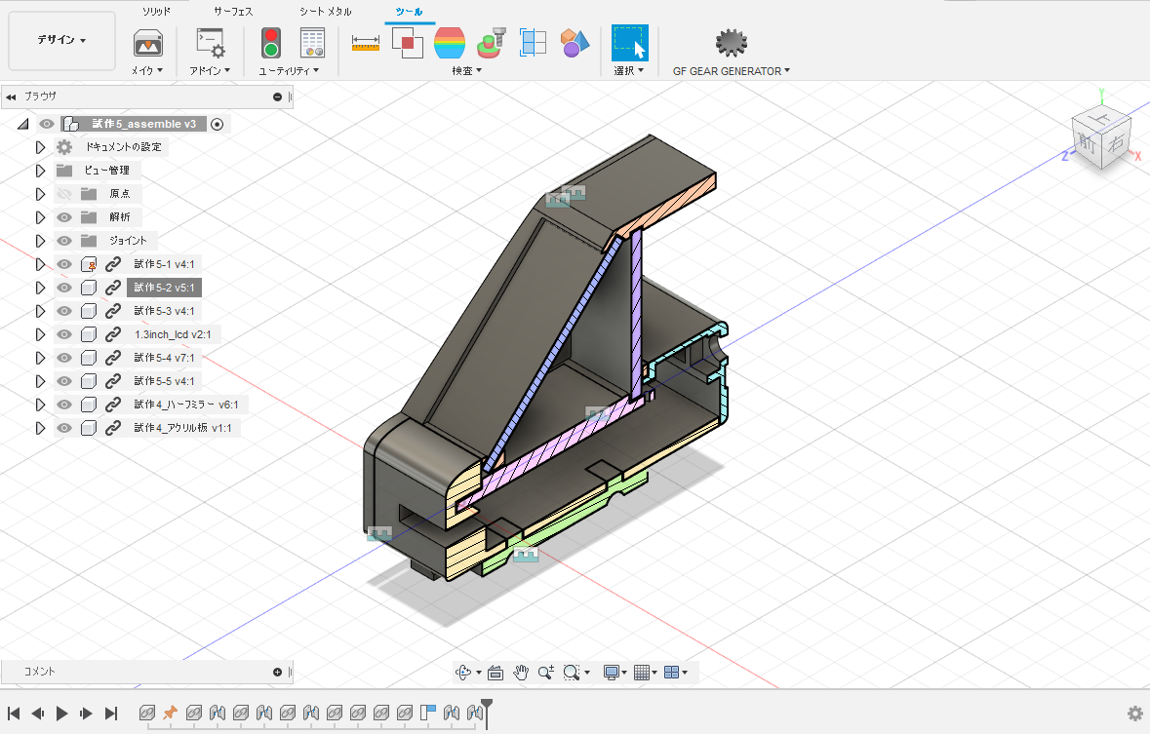Open the Zebra analysis rainbow icon

click(x=449, y=43)
